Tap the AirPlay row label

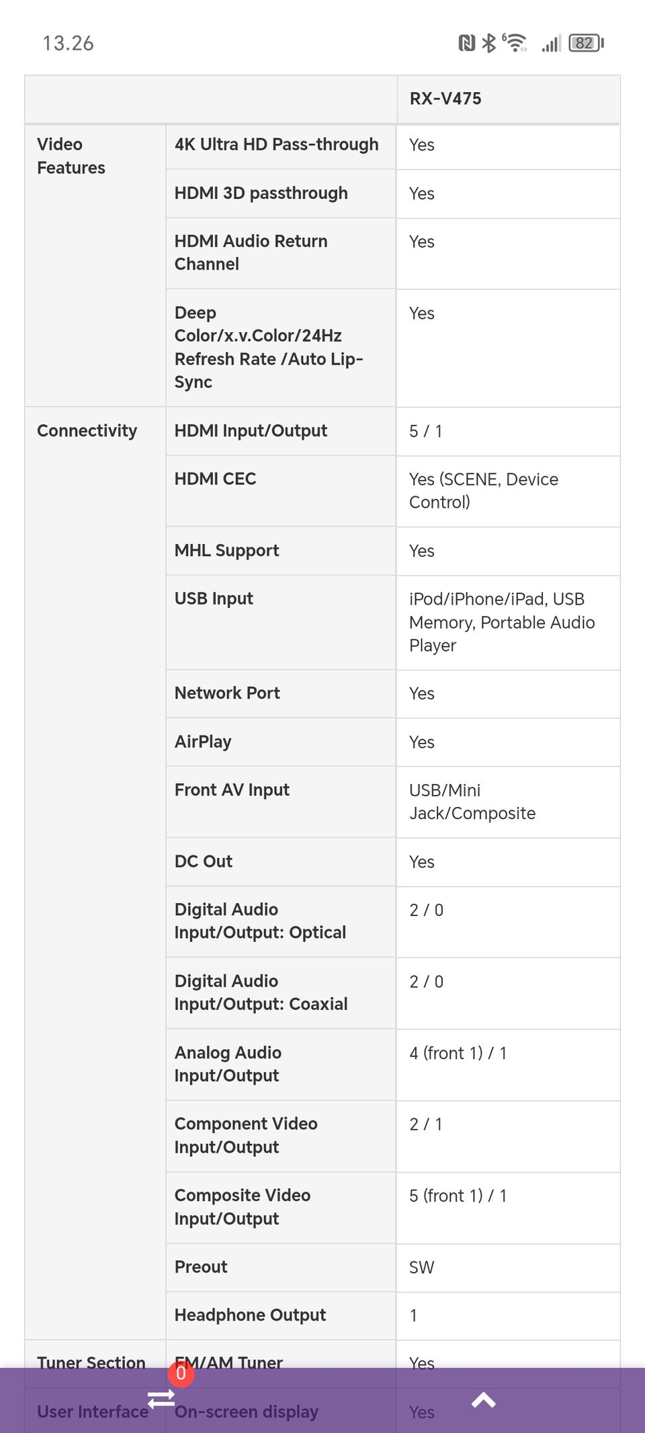[203, 742]
